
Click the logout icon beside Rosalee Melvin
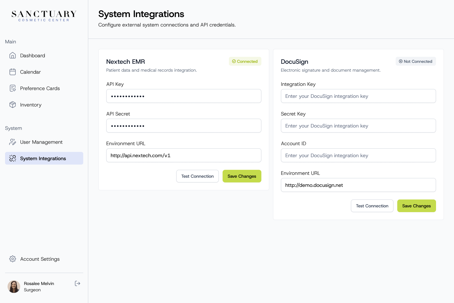(x=78, y=283)
